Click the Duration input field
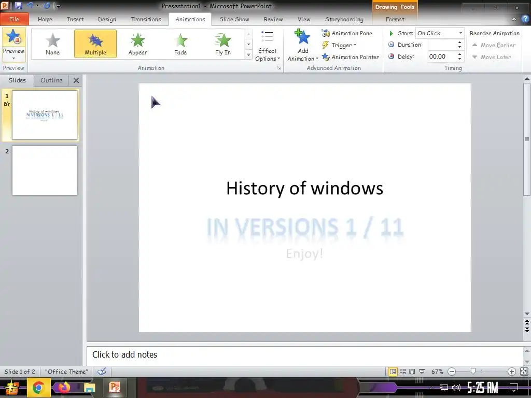 pyautogui.click(x=442, y=45)
